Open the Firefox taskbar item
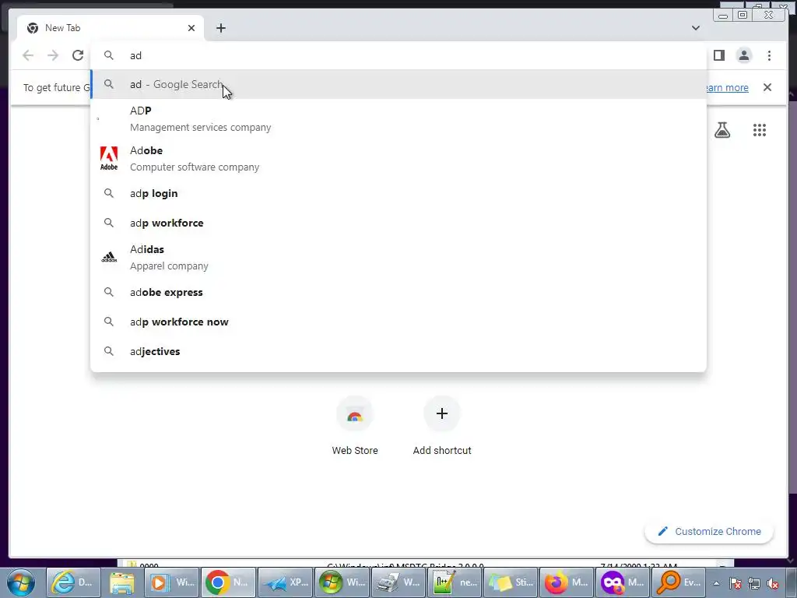The height and width of the screenshot is (598, 797). point(567,582)
